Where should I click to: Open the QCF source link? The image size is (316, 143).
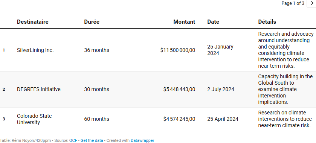(x=73, y=140)
